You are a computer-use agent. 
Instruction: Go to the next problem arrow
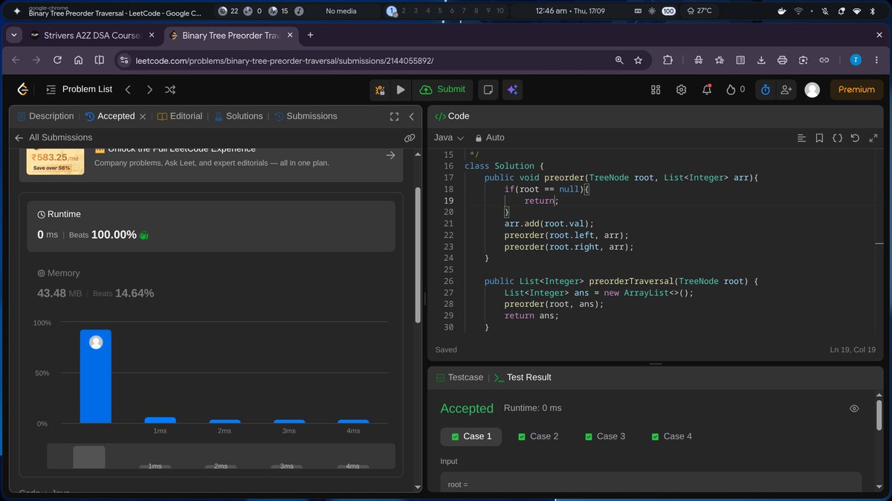149,89
